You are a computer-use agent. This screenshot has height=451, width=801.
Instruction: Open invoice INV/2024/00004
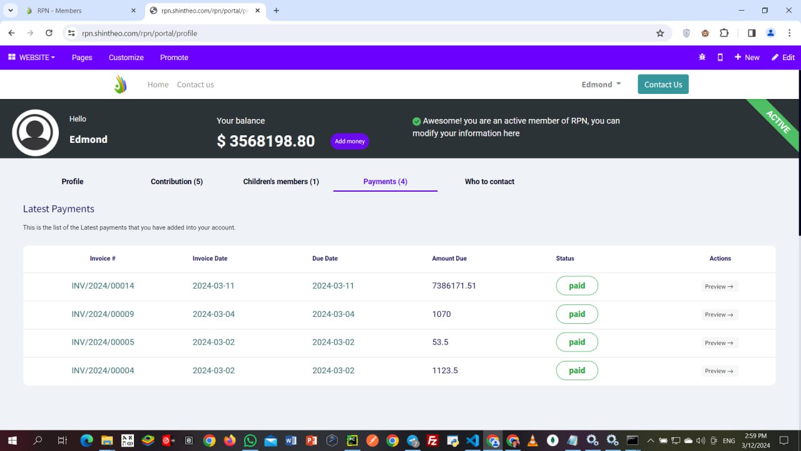103,370
